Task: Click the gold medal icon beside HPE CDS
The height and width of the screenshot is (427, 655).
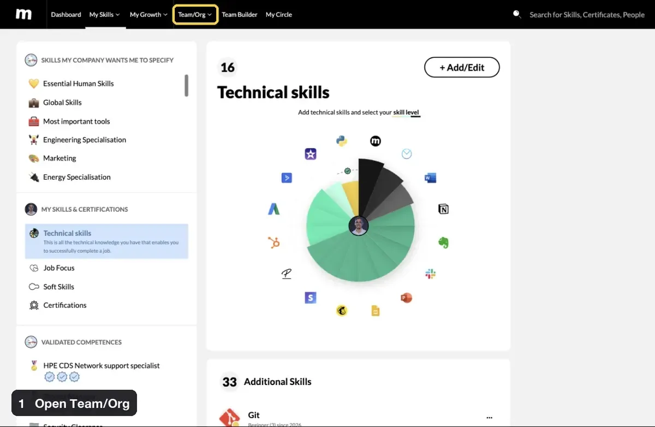Action: pyautogui.click(x=34, y=365)
